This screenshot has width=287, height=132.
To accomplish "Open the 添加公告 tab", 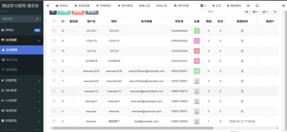I will click(162, 6).
